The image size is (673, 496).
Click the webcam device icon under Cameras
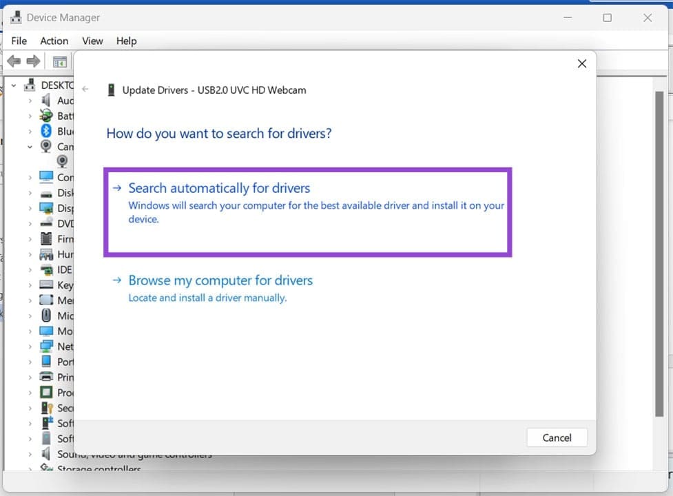(x=62, y=161)
